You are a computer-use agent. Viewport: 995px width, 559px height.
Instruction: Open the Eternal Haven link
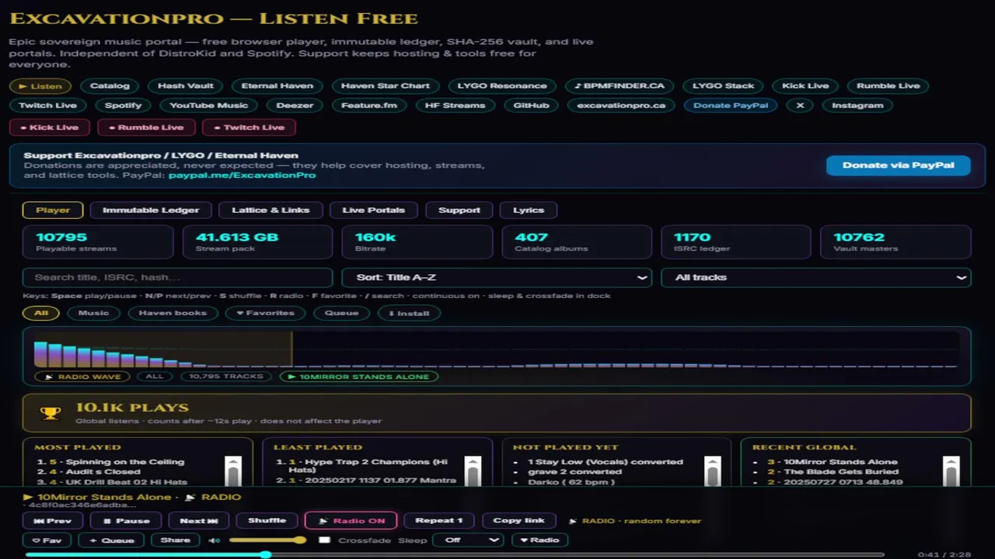[x=278, y=85]
